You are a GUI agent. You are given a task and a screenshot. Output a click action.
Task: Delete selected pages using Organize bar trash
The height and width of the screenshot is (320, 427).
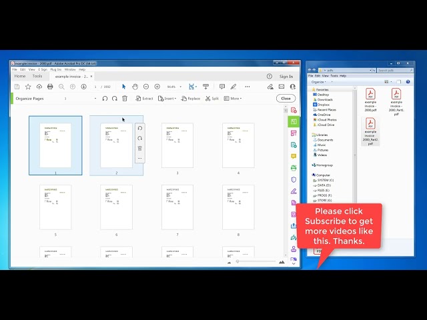click(125, 99)
